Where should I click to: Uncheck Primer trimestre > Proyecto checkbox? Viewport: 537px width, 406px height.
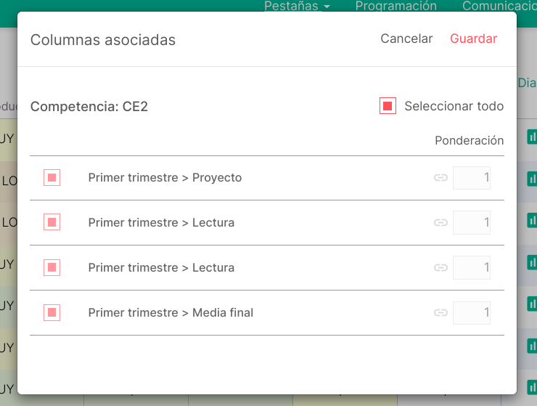tap(52, 178)
